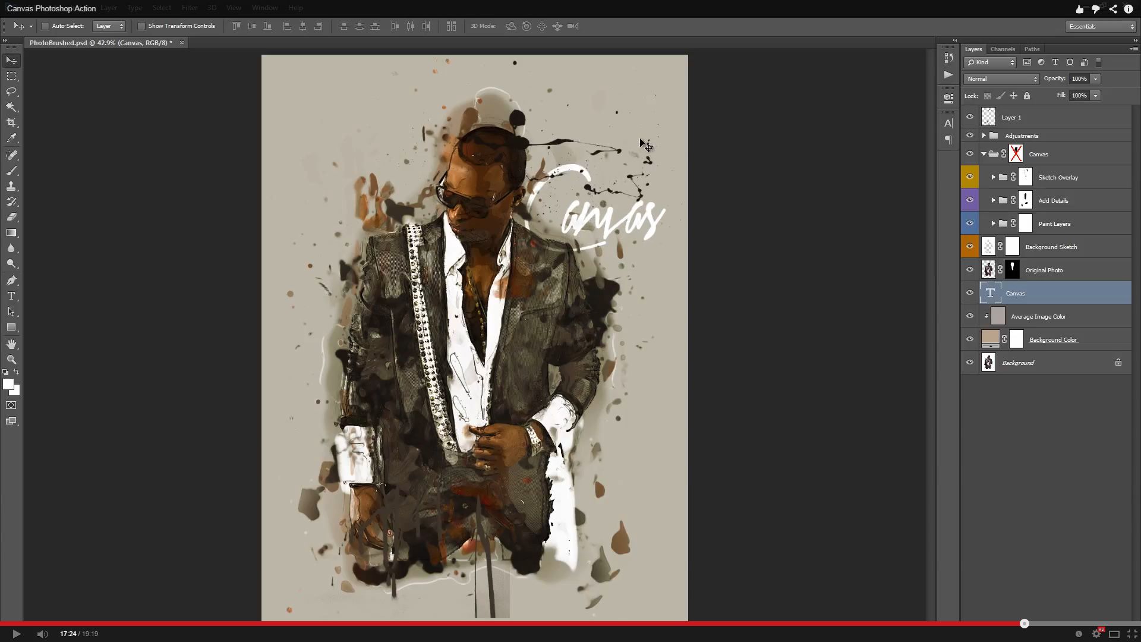Switch to the Paths tab
Viewport: 1141px width, 642px height.
[x=1032, y=49]
